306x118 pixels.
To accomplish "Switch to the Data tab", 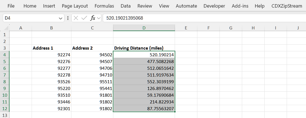I will (x=125, y=6).
